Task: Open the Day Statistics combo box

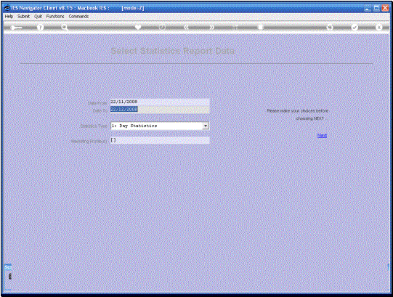Action: tap(160, 126)
